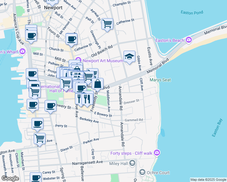Click the Dixon St street label
227x182 pixels.
(66, 149)
